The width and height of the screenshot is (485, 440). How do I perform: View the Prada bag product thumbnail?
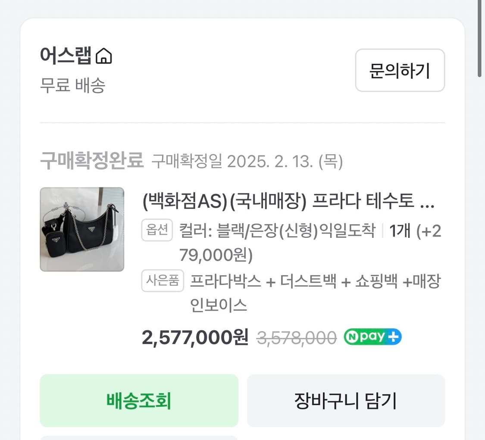point(82,229)
